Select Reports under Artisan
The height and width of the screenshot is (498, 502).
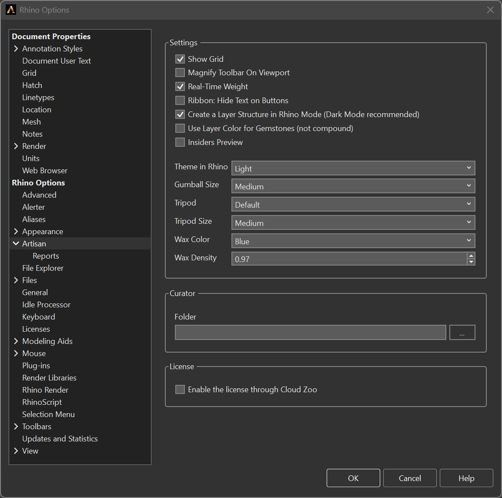coord(46,256)
